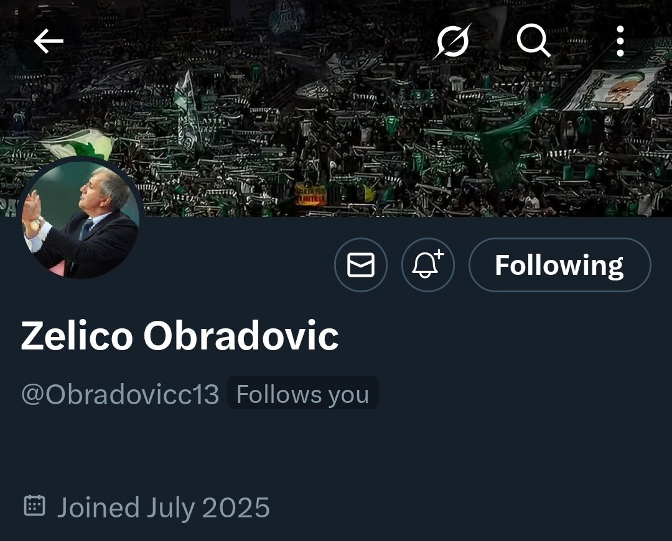
Task: Click the calendar icon beside join date
Action: click(x=34, y=506)
